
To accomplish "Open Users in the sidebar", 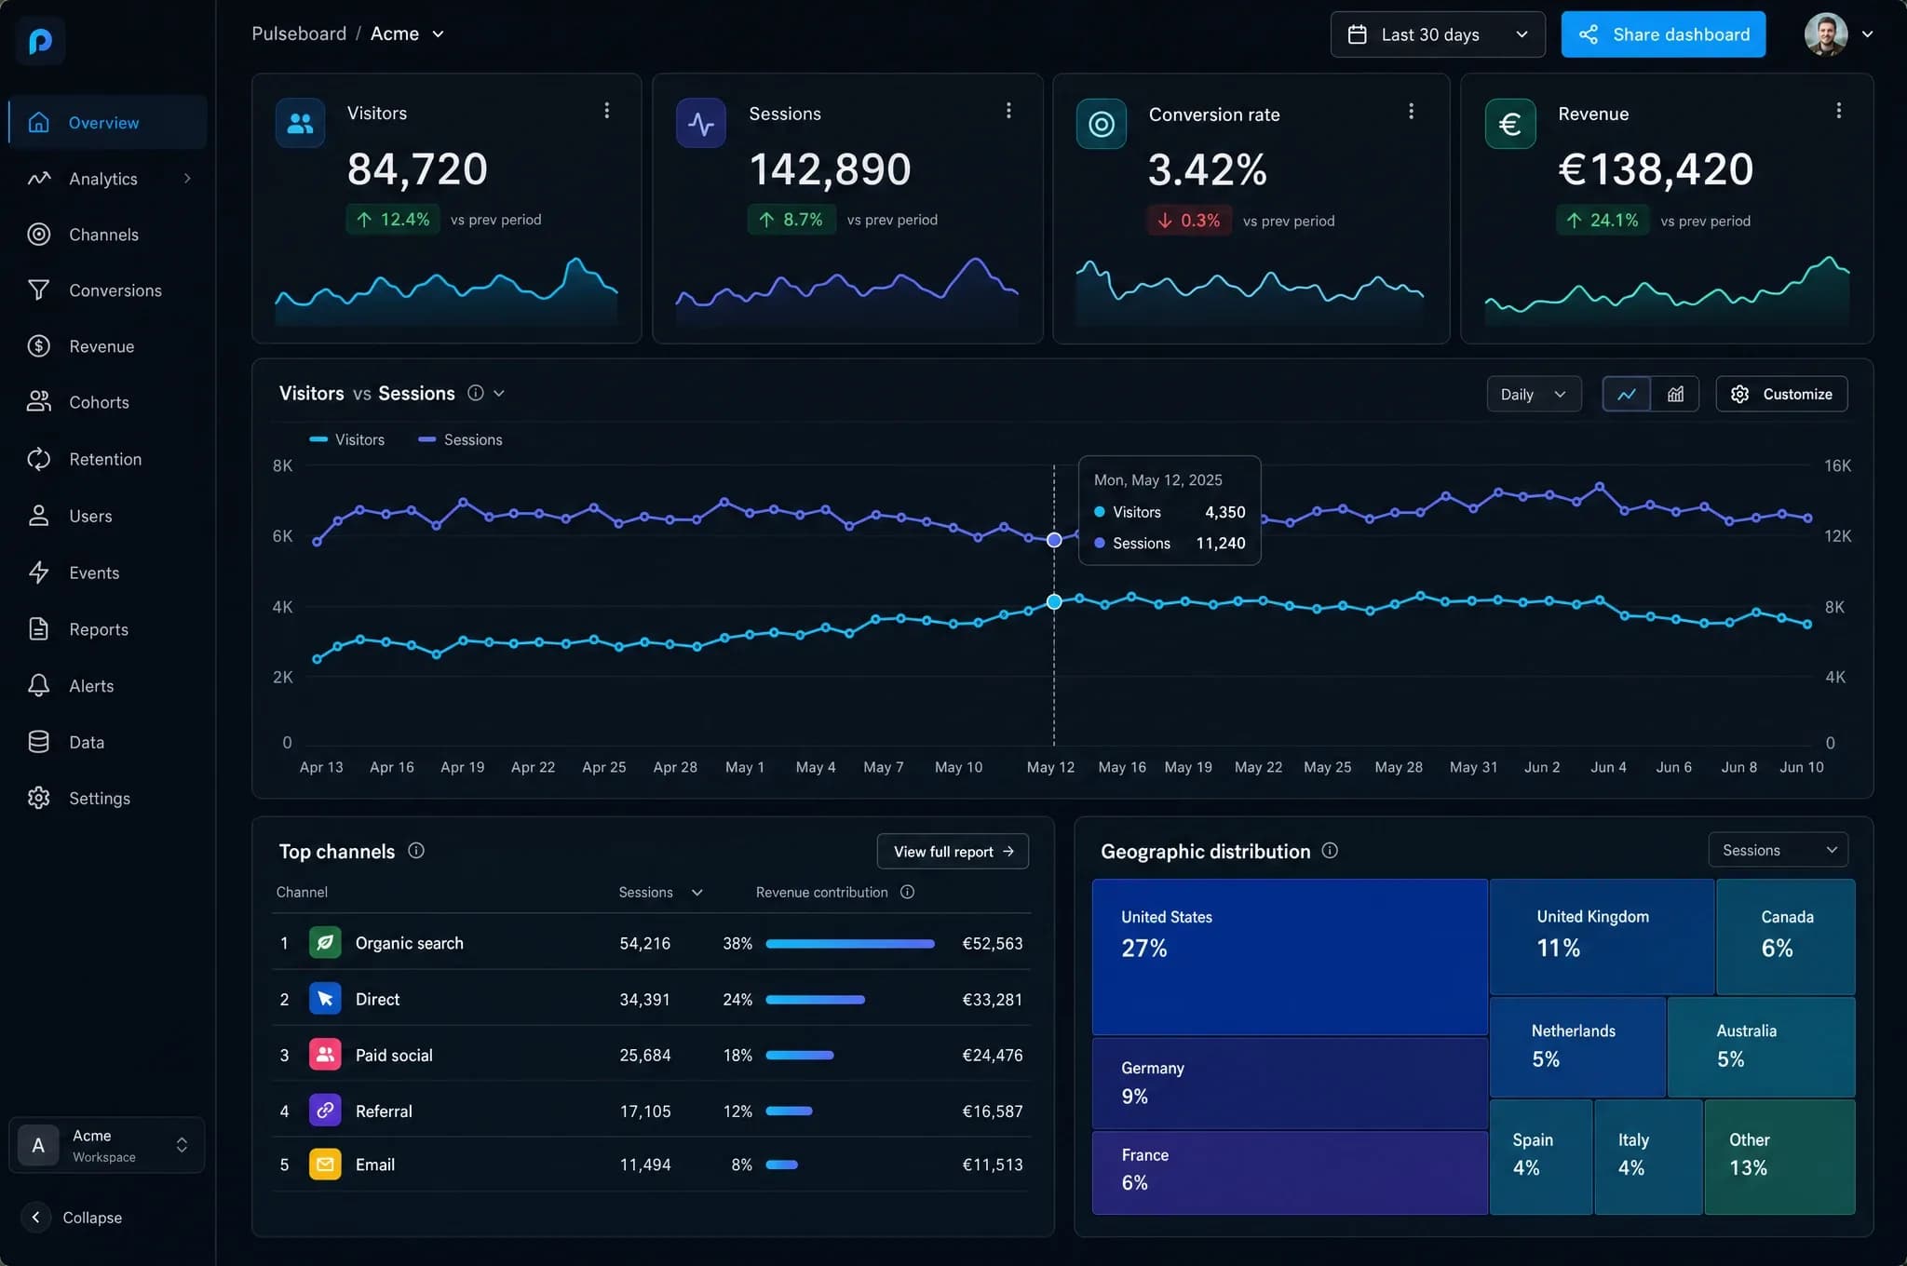I will pos(108,516).
